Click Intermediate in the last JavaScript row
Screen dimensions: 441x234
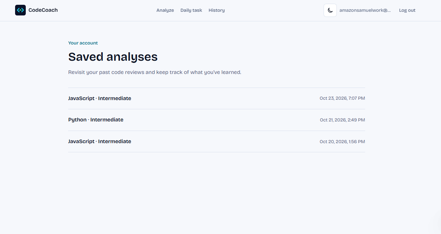[x=114, y=142]
